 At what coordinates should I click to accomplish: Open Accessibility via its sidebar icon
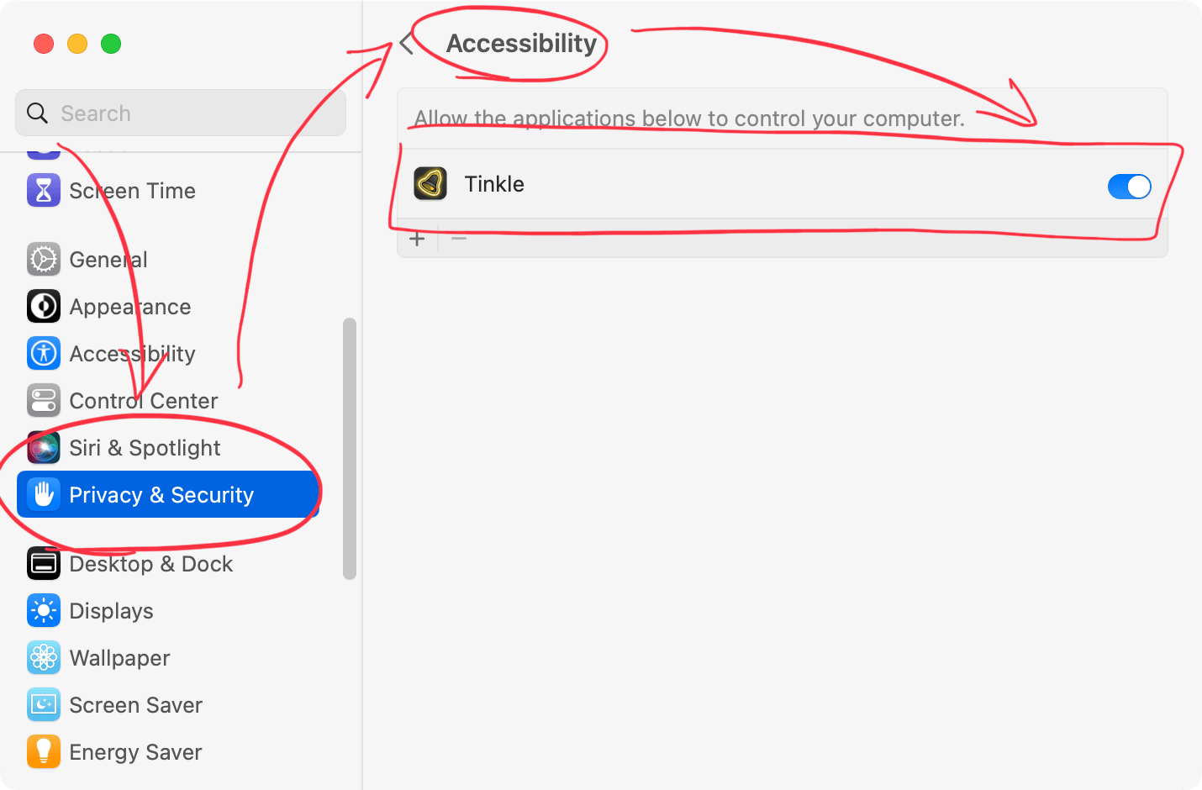[44, 353]
